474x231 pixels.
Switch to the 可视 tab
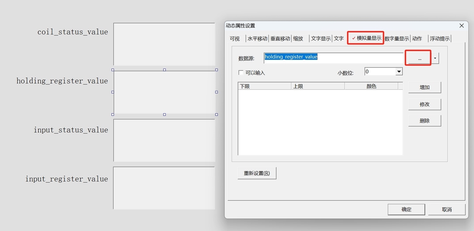click(x=235, y=39)
